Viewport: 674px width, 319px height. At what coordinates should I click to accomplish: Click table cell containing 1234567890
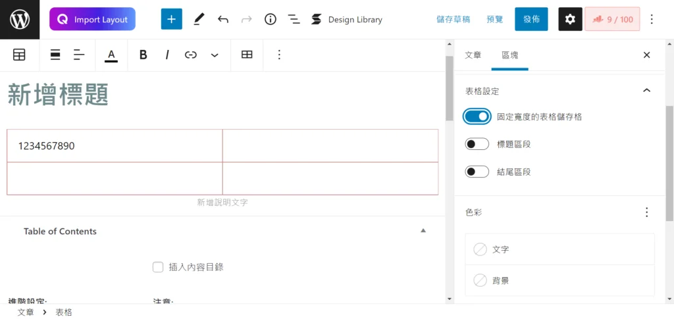click(x=115, y=146)
